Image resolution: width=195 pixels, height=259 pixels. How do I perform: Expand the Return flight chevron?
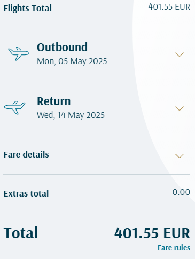180,108
